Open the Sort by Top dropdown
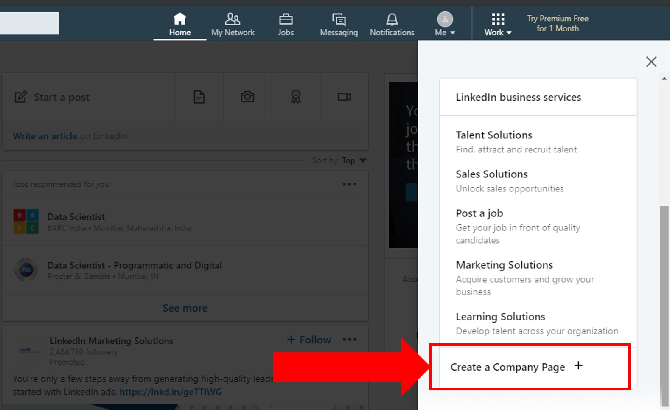This screenshot has width=670, height=410. click(339, 160)
